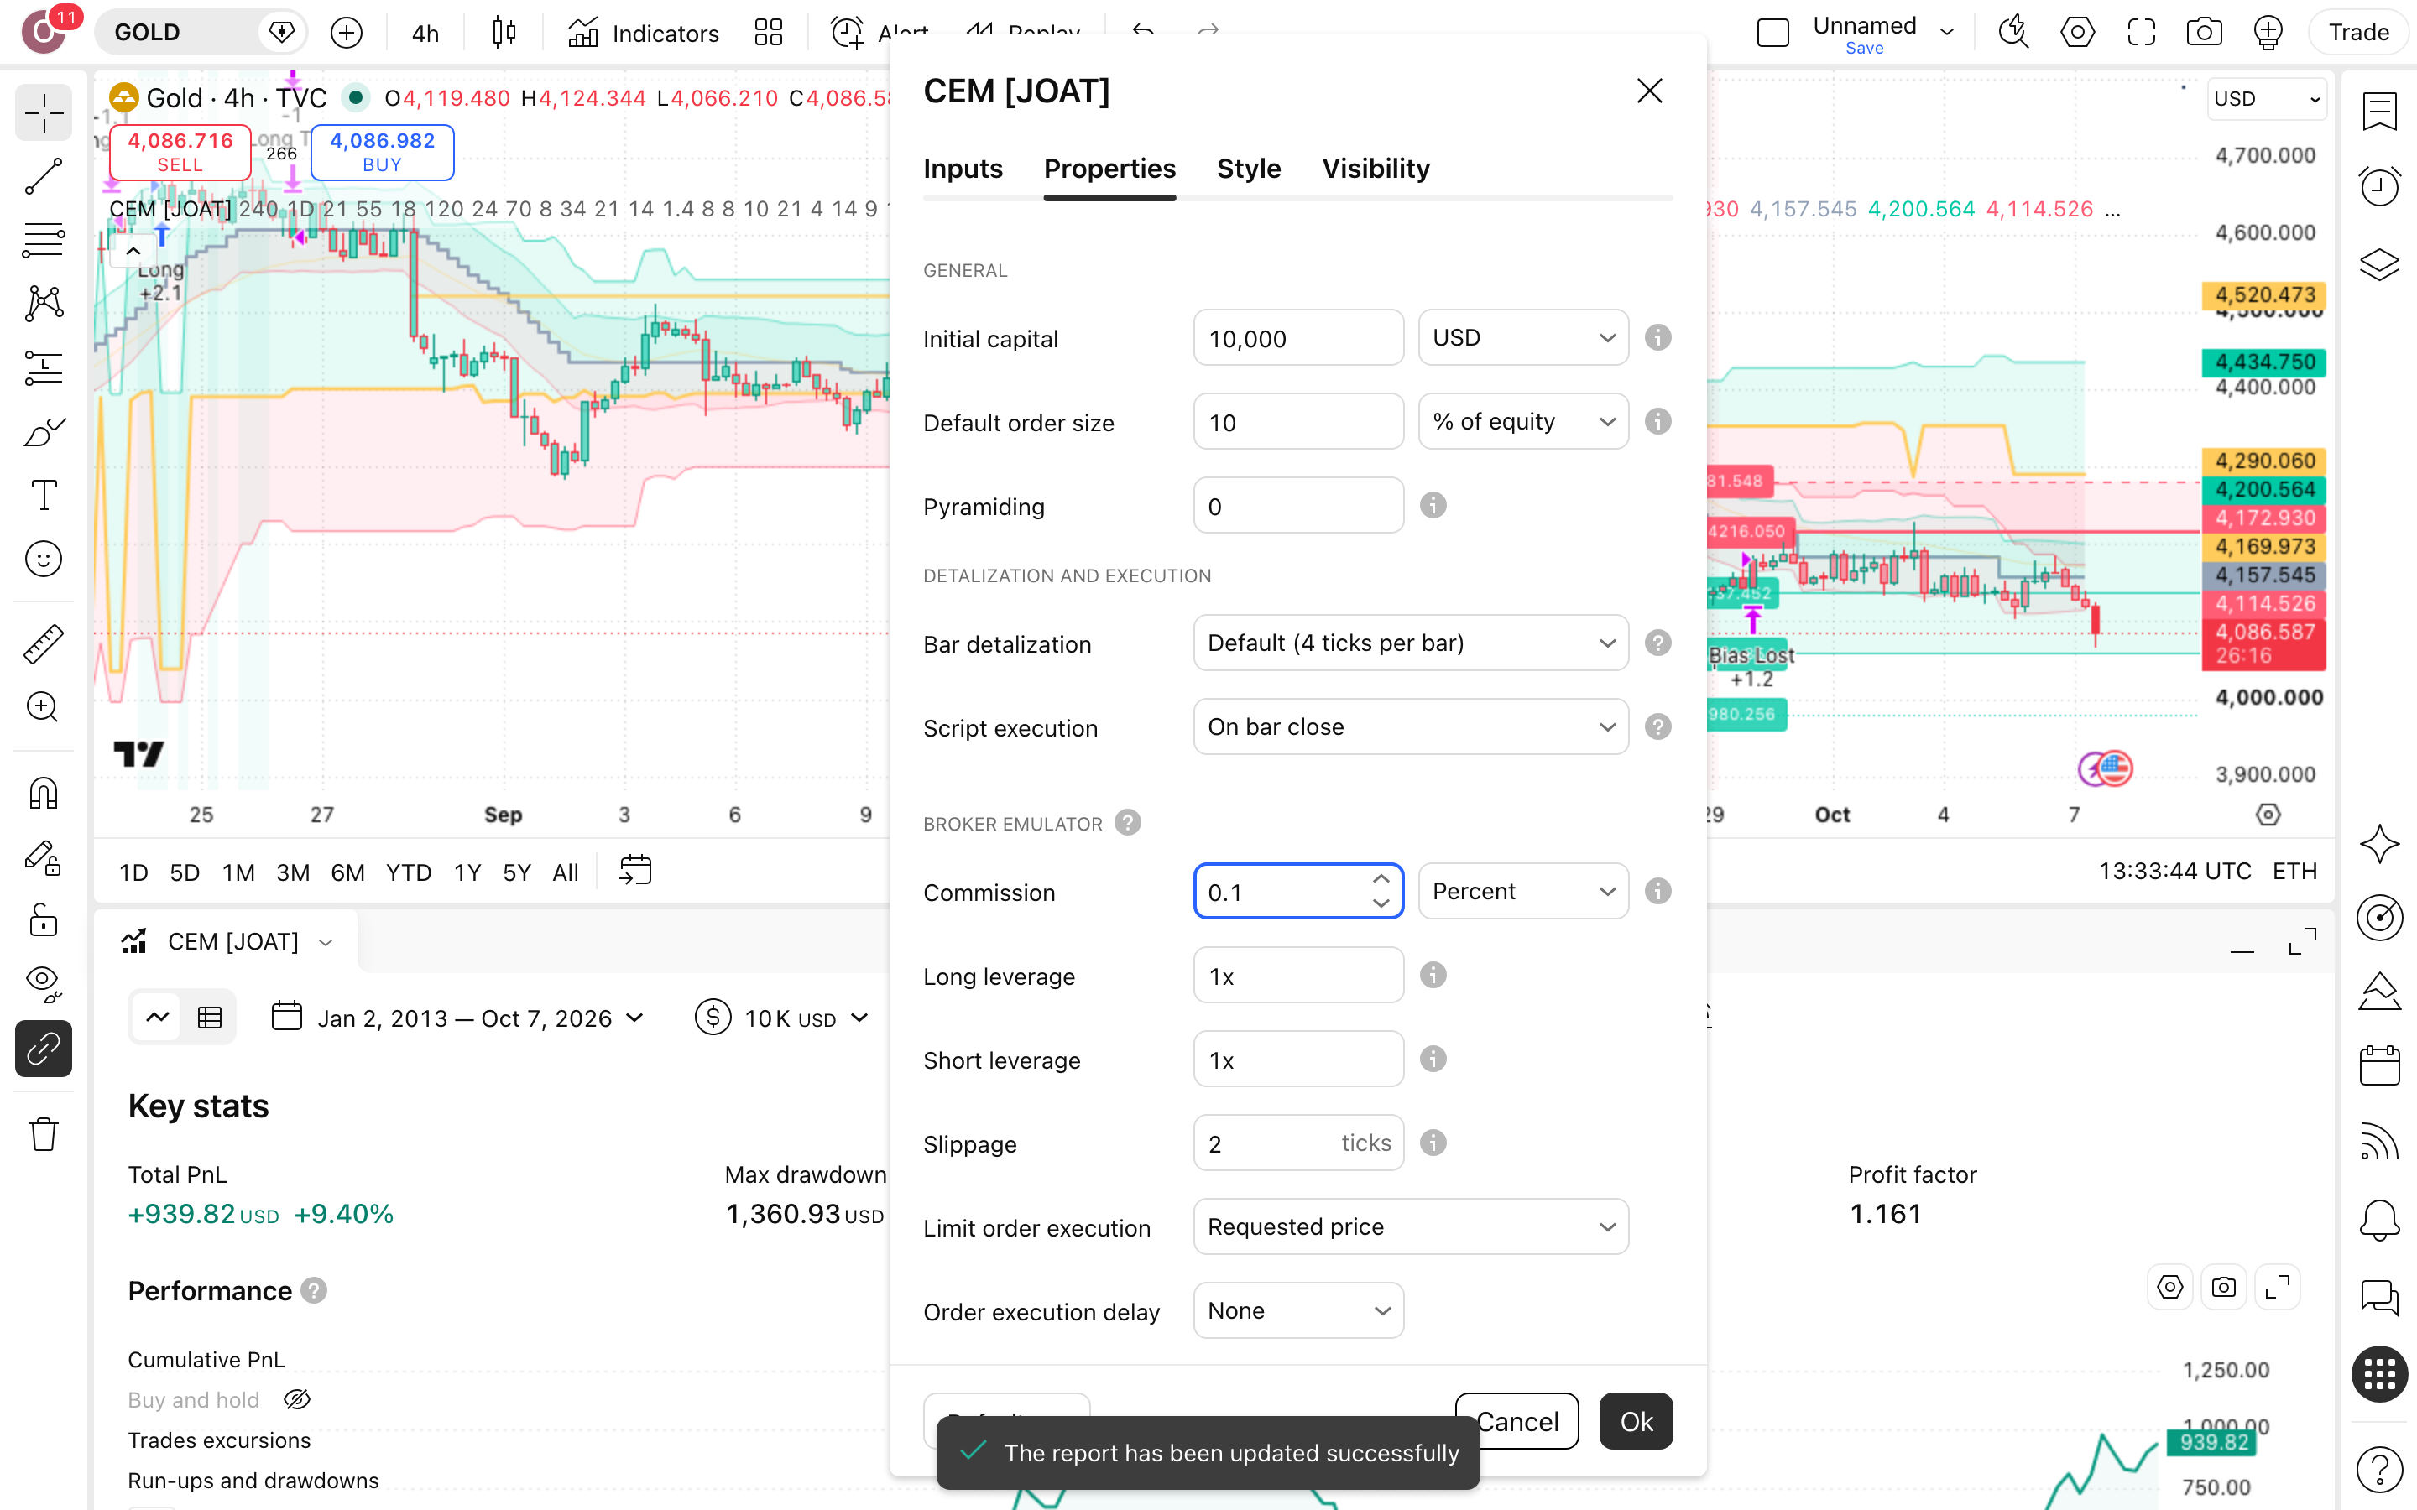Open the alerts clock panel
This screenshot has height=1510, width=2417.
[x=2380, y=185]
